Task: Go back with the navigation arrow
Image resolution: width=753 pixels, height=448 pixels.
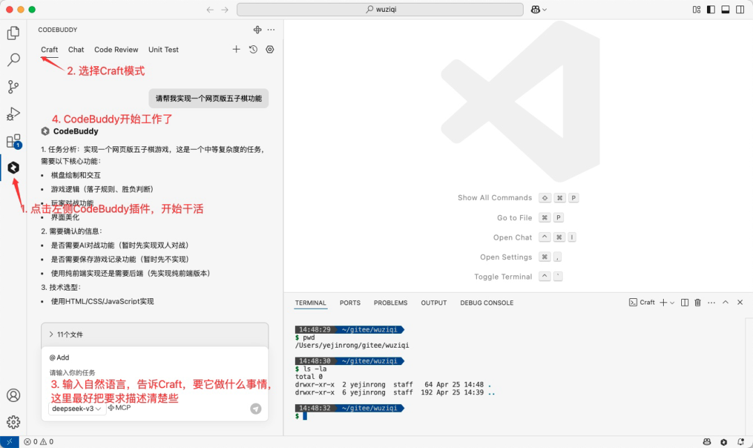Action: (210, 10)
